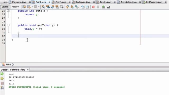Click the file icon on the Polygone.java tab
169x95 pixels.
tap(10, 2)
